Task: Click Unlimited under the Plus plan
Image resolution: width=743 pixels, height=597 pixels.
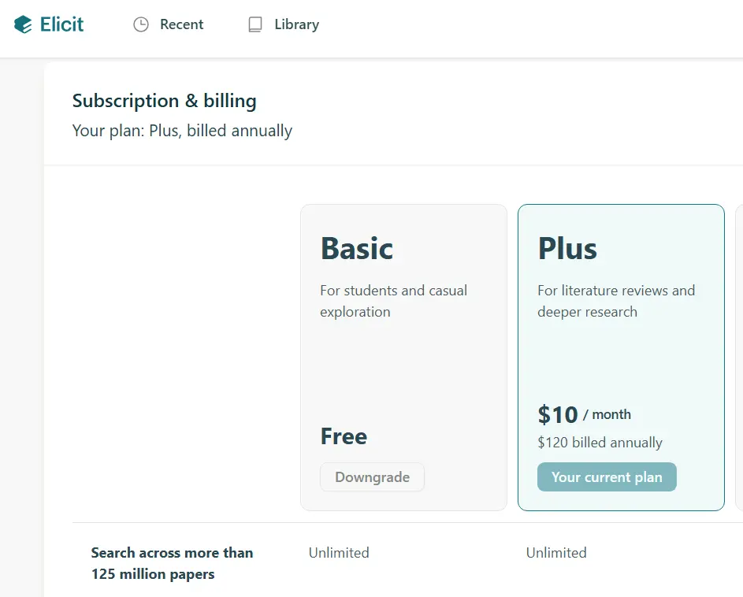Action: point(556,552)
